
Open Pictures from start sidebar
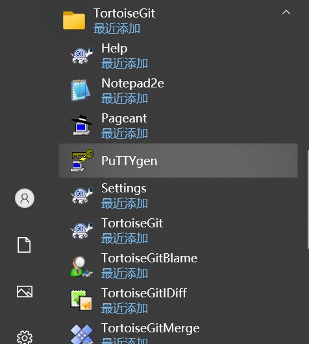[25, 292]
